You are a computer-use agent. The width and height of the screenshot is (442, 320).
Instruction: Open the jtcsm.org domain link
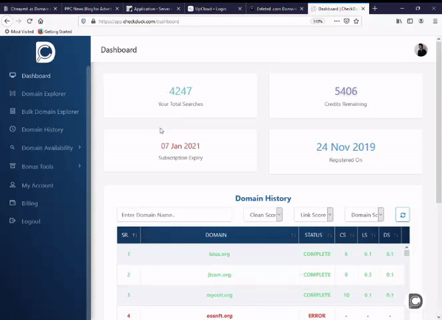(x=220, y=274)
